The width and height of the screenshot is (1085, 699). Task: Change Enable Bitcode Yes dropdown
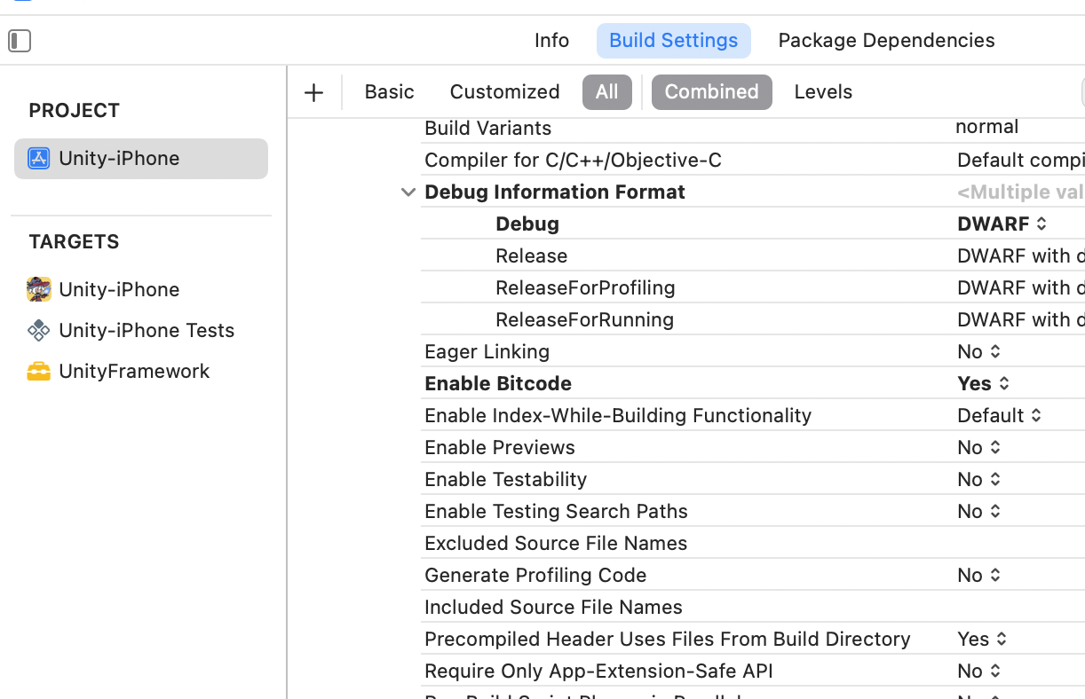pos(984,383)
